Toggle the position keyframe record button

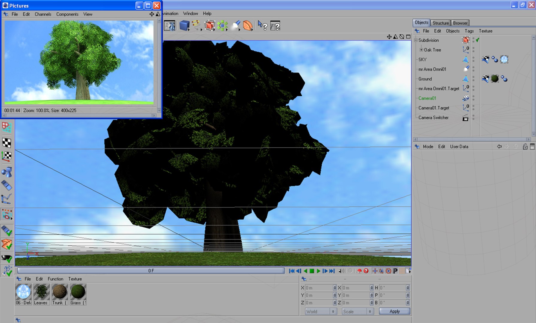pyautogui.click(x=375, y=271)
